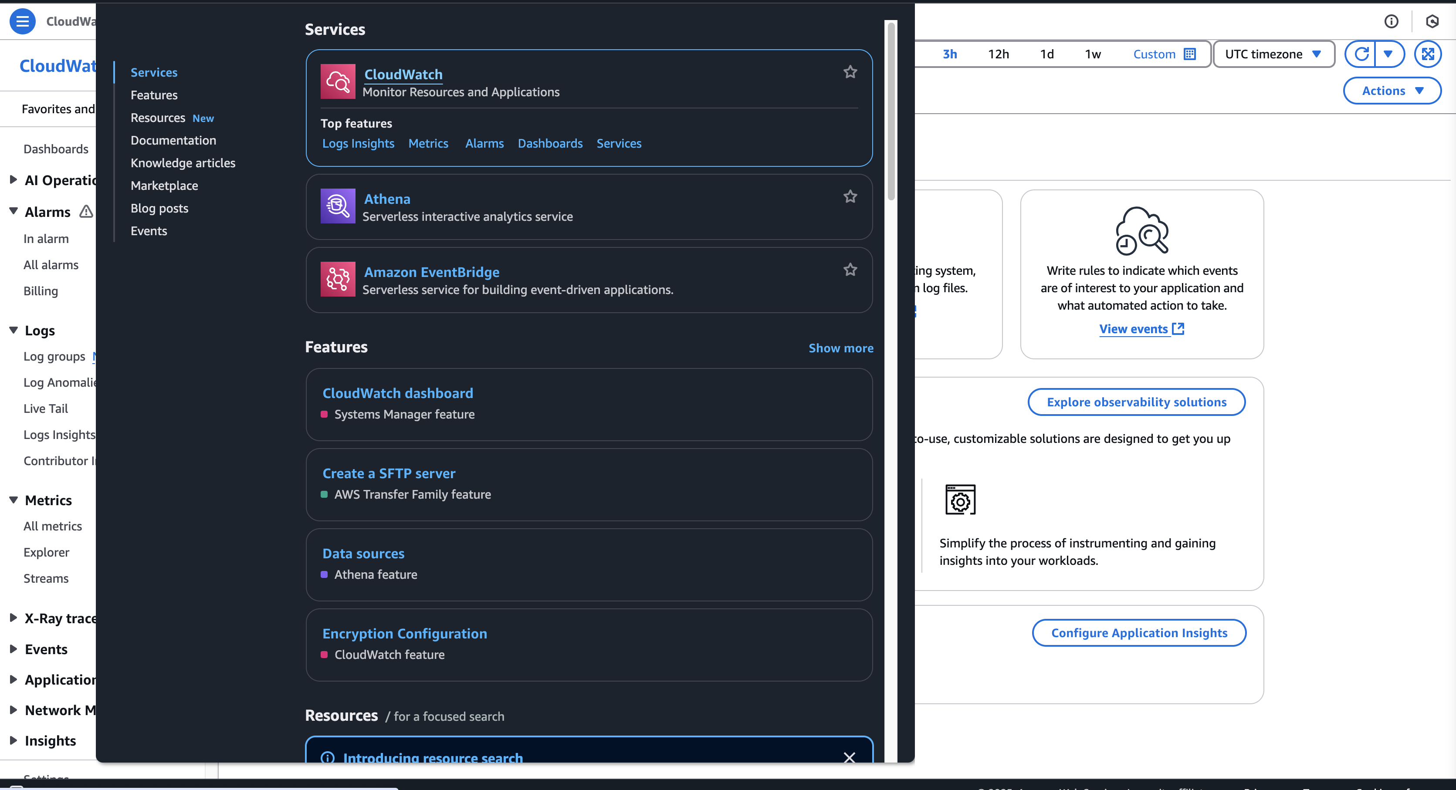Click the Amazon EventBridge service icon
Viewport: 1456px width, 790px height.
(338, 279)
